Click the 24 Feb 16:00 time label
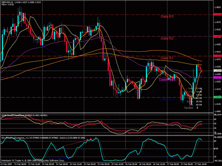Viewport: 222px width, 166px height. pyautogui.click(x=76, y=164)
